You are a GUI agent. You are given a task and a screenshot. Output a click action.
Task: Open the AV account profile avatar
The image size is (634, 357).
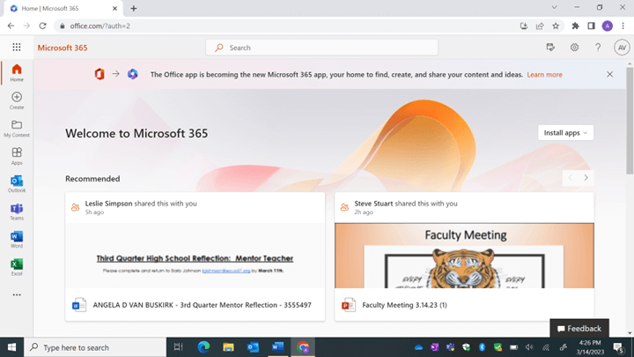[x=621, y=48]
